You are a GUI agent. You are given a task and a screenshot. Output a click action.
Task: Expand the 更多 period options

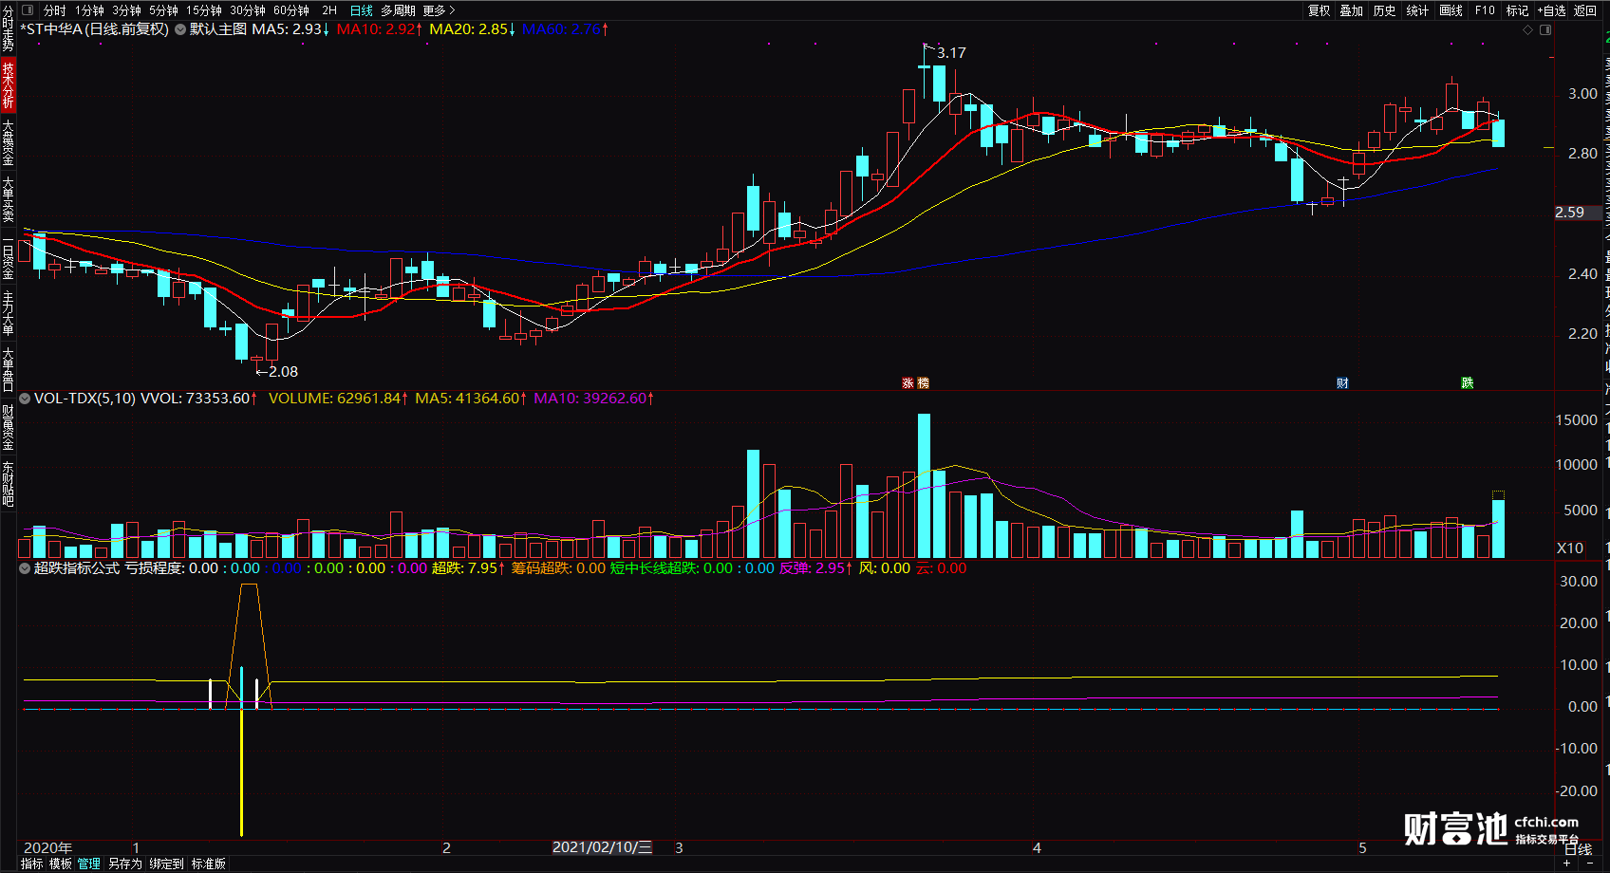(x=439, y=10)
